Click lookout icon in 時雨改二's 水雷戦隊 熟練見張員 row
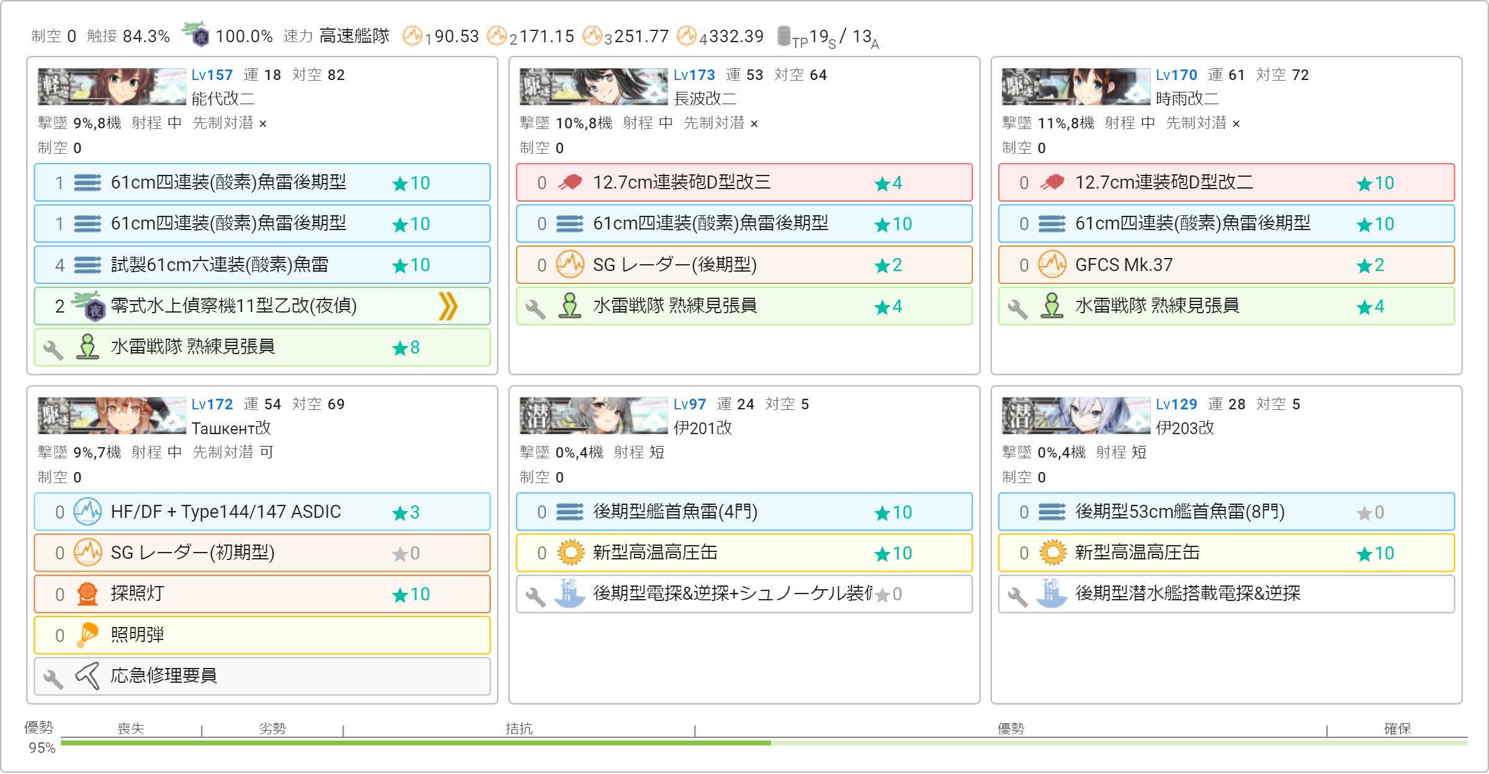 coord(1052,306)
